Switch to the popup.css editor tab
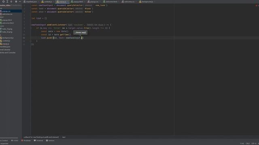This screenshot has width=259, height=145. pos(93,2)
